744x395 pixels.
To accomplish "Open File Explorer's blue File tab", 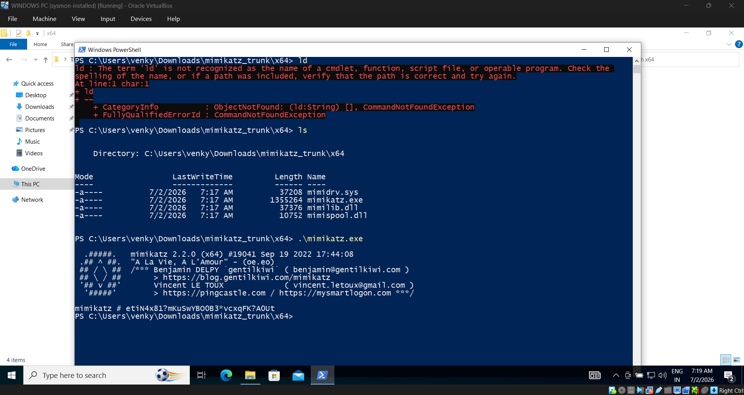I will tap(13, 44).
